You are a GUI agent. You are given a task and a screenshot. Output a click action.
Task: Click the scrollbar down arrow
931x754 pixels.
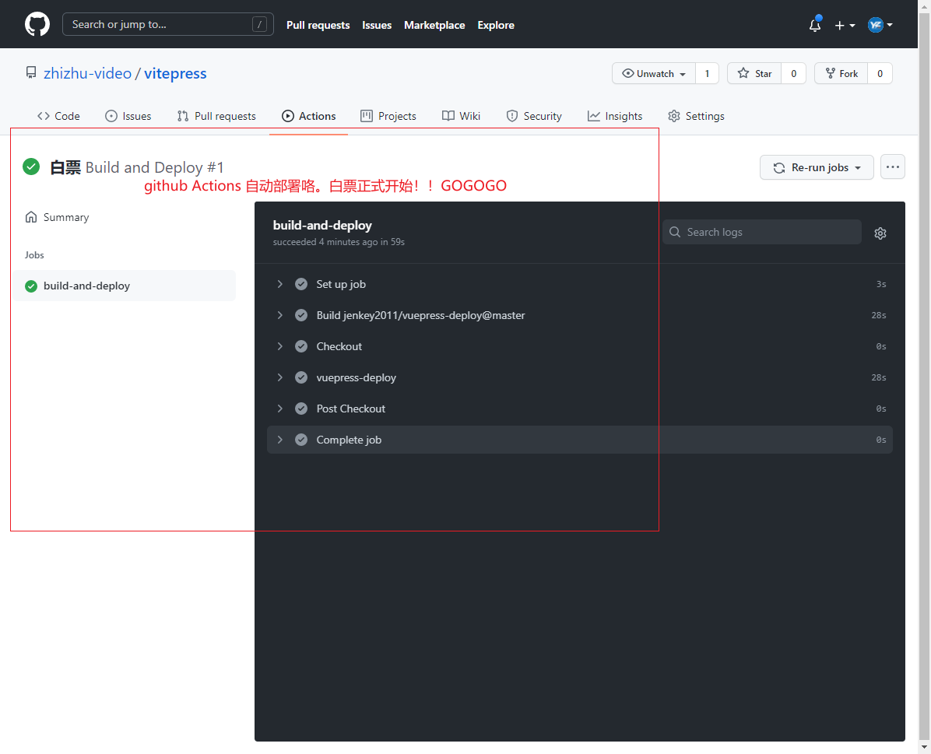[924, 748]
